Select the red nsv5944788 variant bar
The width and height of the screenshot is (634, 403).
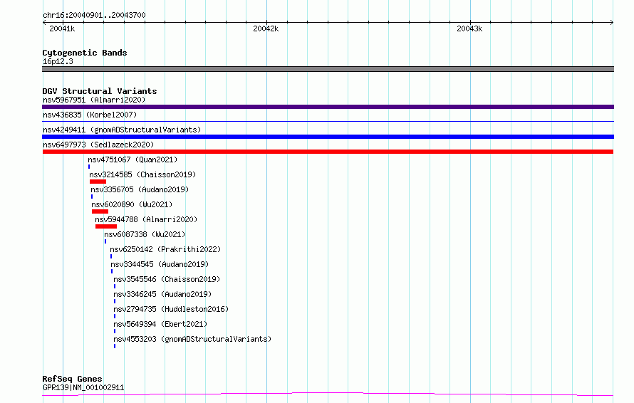click(x=106, y=226)
